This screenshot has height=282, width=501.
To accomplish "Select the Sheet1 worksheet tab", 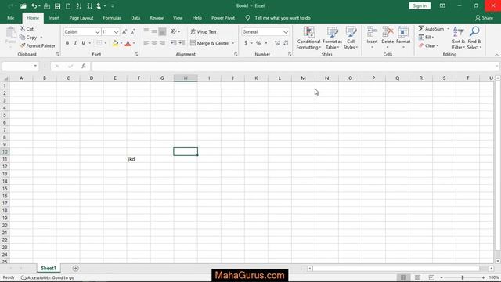I will [x=49, y=268].
